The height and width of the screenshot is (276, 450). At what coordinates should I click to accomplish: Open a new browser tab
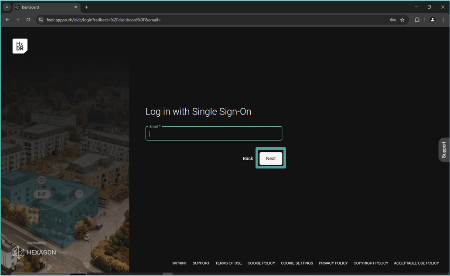(86, 7)
